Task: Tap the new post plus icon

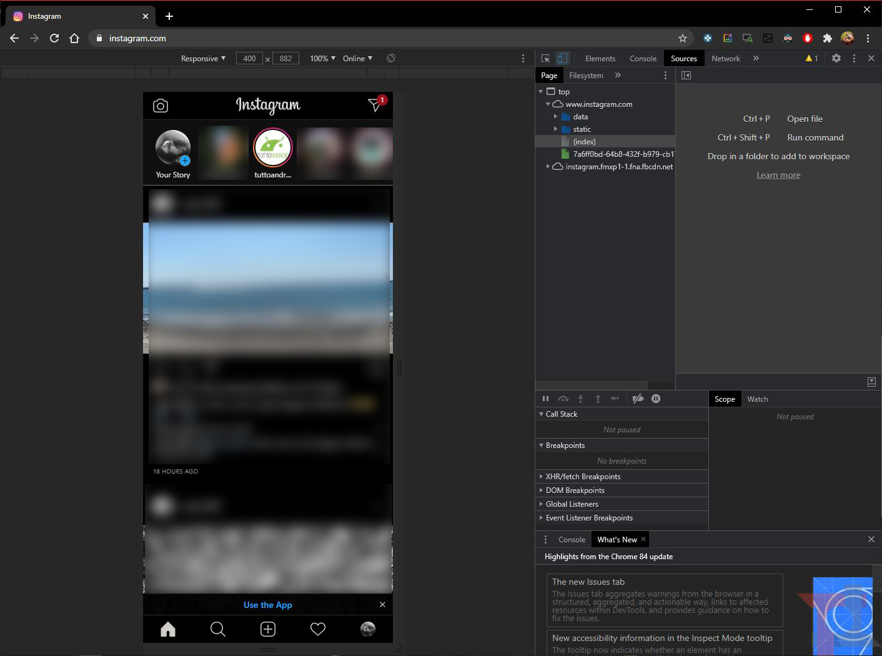Action: pyautogui.click(x=268, y=629)
